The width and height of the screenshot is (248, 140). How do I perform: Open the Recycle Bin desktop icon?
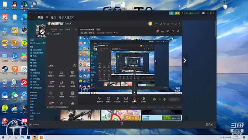[5, 83]
